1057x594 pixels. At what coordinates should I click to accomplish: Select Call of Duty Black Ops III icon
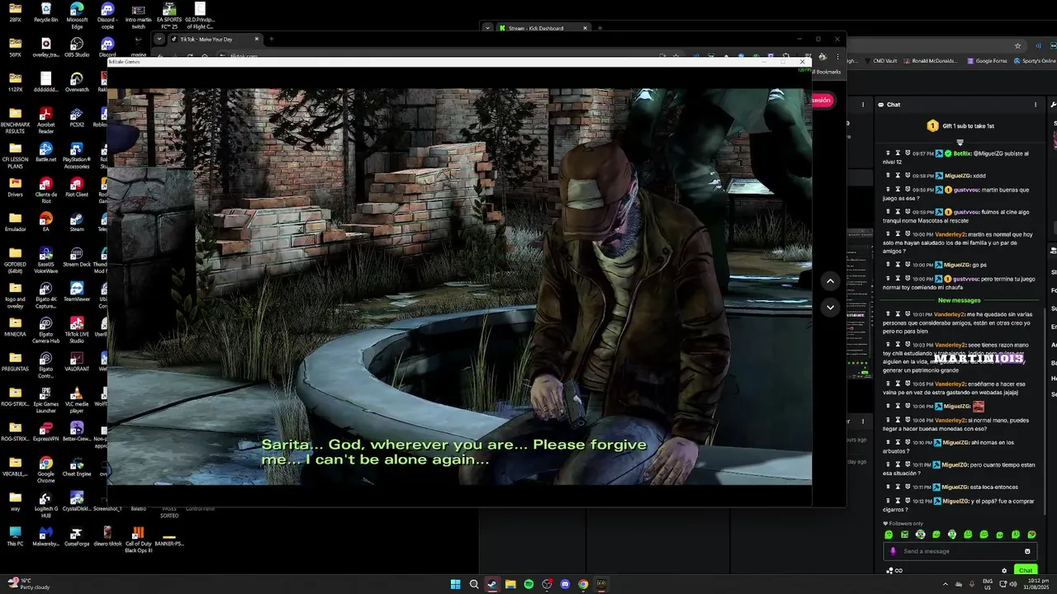pos(139,540)
